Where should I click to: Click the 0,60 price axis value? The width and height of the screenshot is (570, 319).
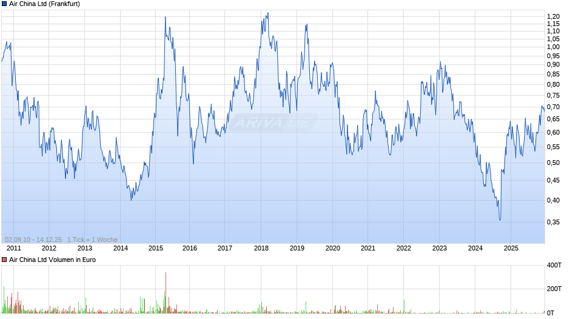[x=553, y=132]
